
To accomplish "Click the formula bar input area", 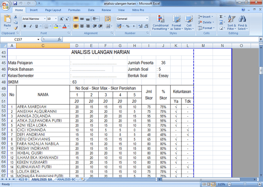I will [x=161, y=39].
